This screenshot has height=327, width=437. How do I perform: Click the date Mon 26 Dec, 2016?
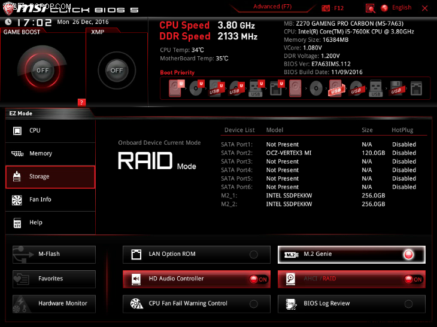[83, 22]
